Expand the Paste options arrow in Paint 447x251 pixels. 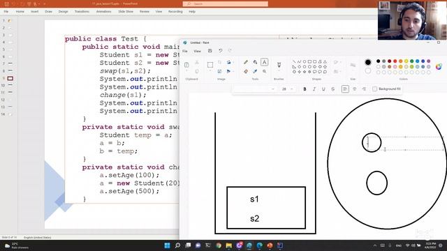click(186, 71)
